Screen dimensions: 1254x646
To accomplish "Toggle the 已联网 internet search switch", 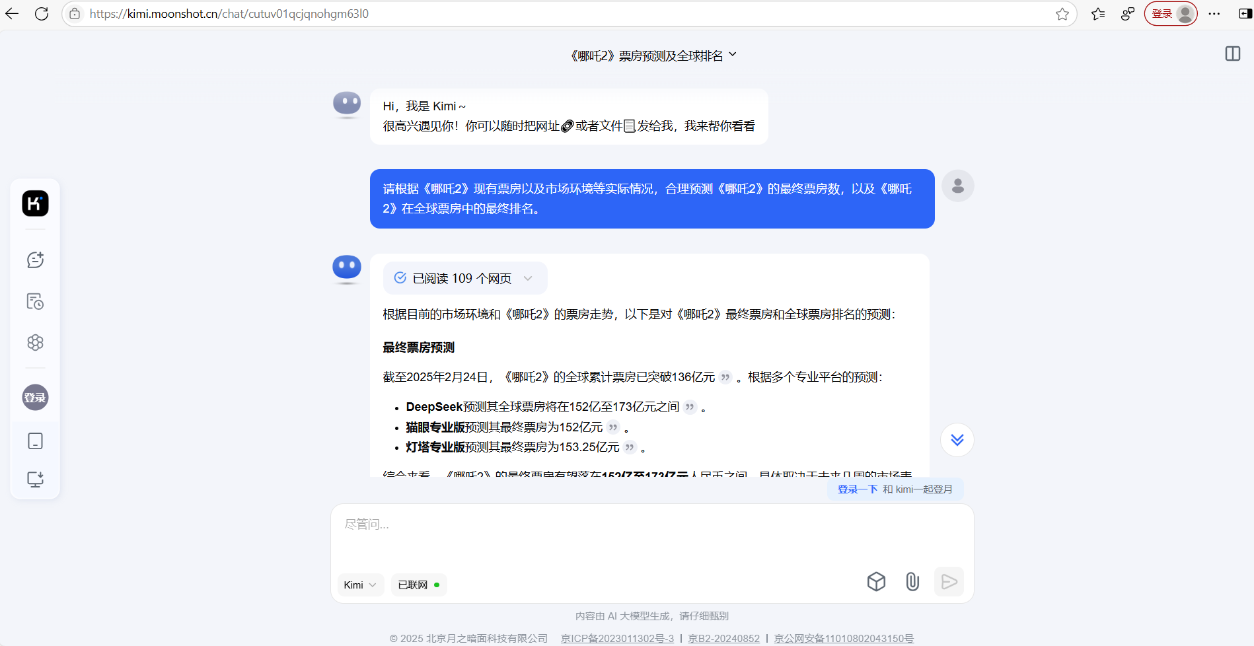I will tap(419, 585).
